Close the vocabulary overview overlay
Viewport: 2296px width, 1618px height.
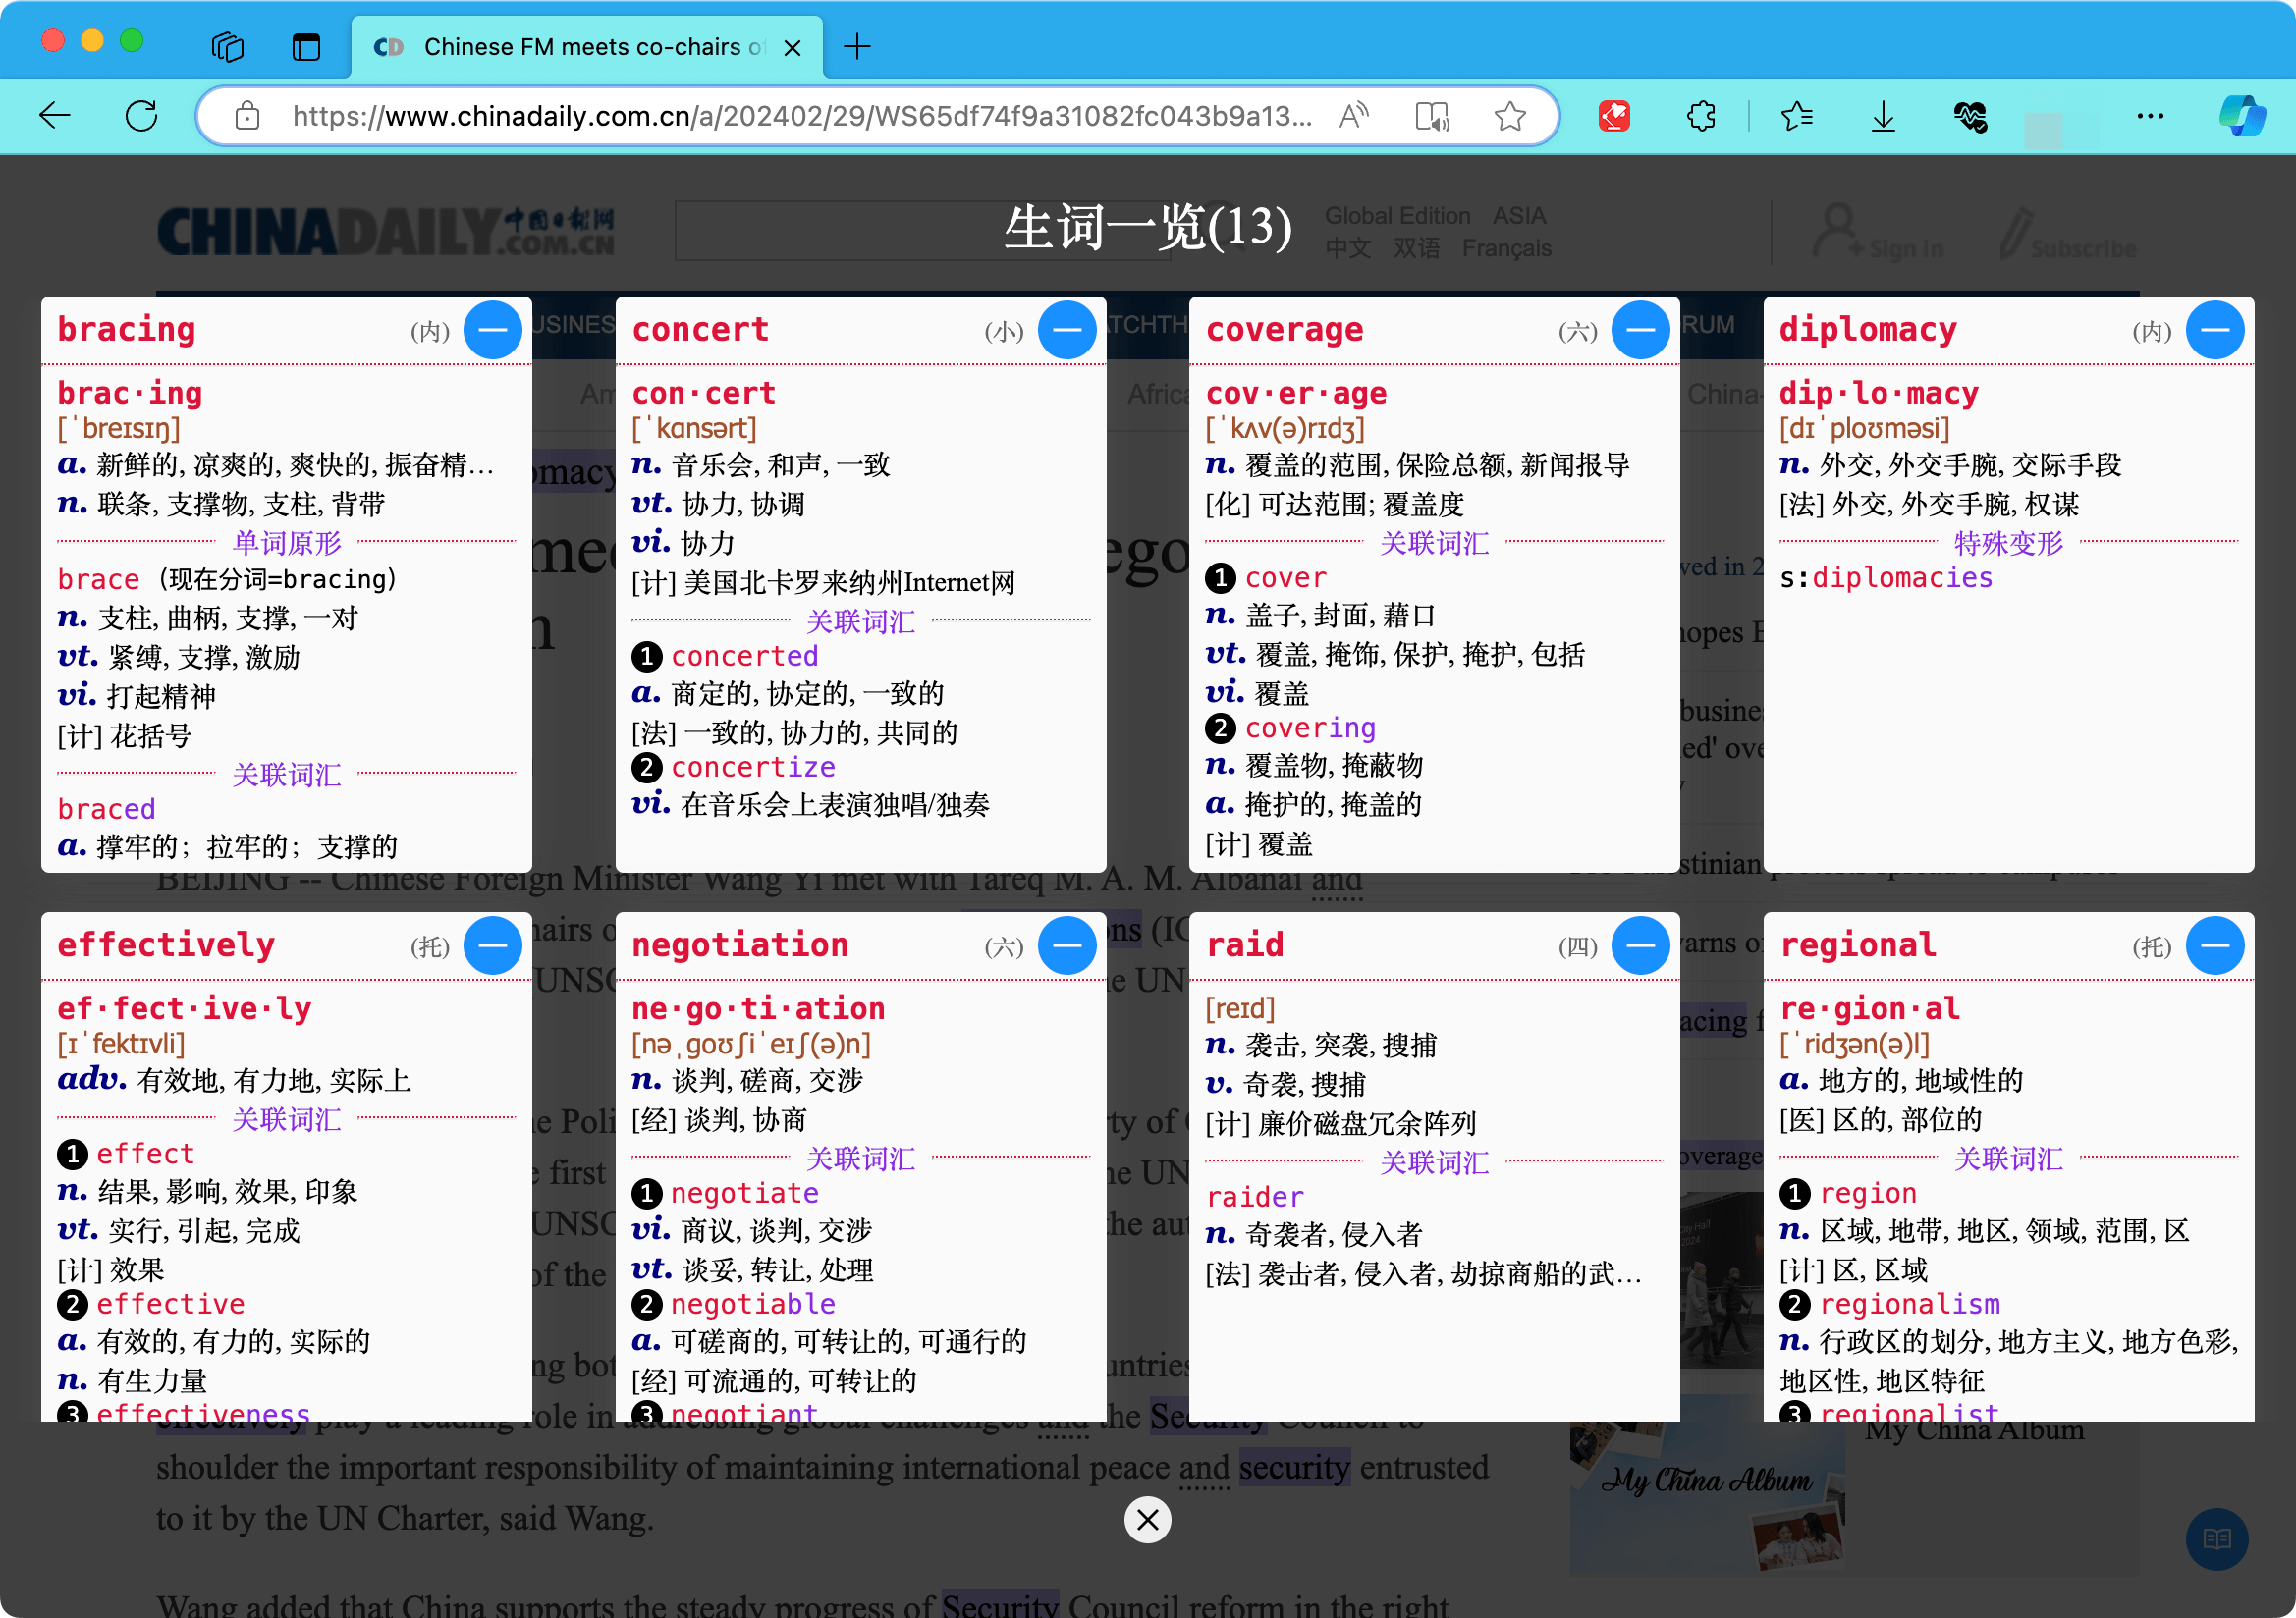pos(1147,1519)
